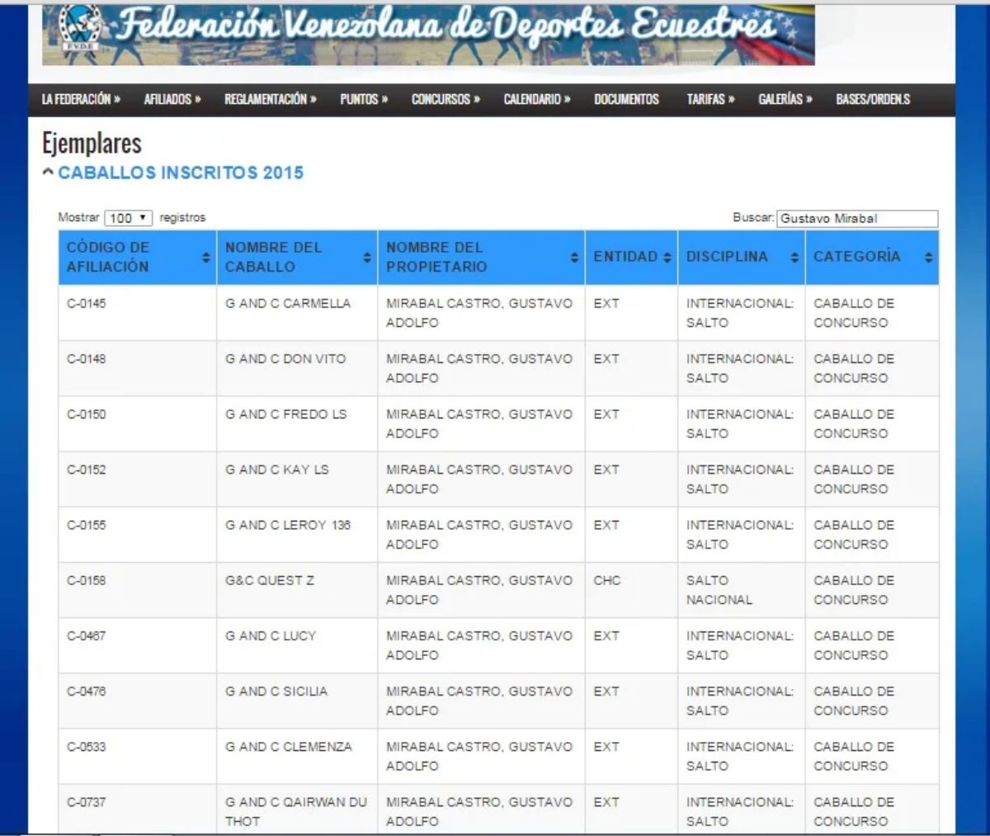Click the CABALLOS INSCRITOS 2015 heading link

(181, 172)
